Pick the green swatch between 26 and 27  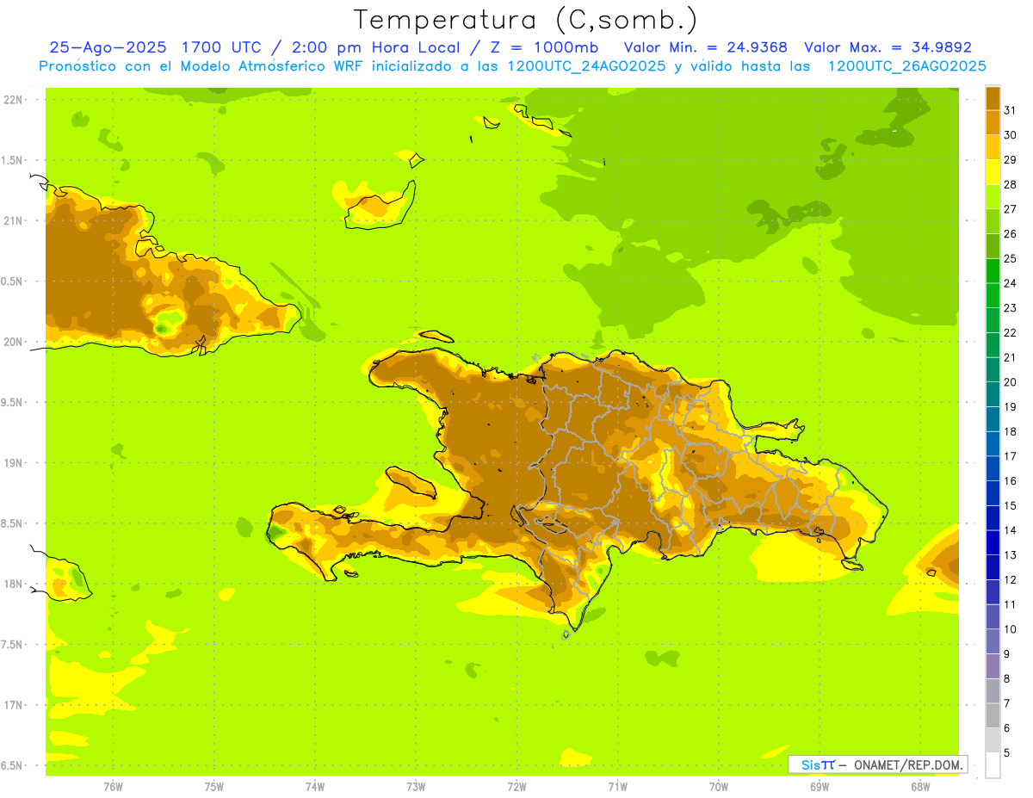993,221
